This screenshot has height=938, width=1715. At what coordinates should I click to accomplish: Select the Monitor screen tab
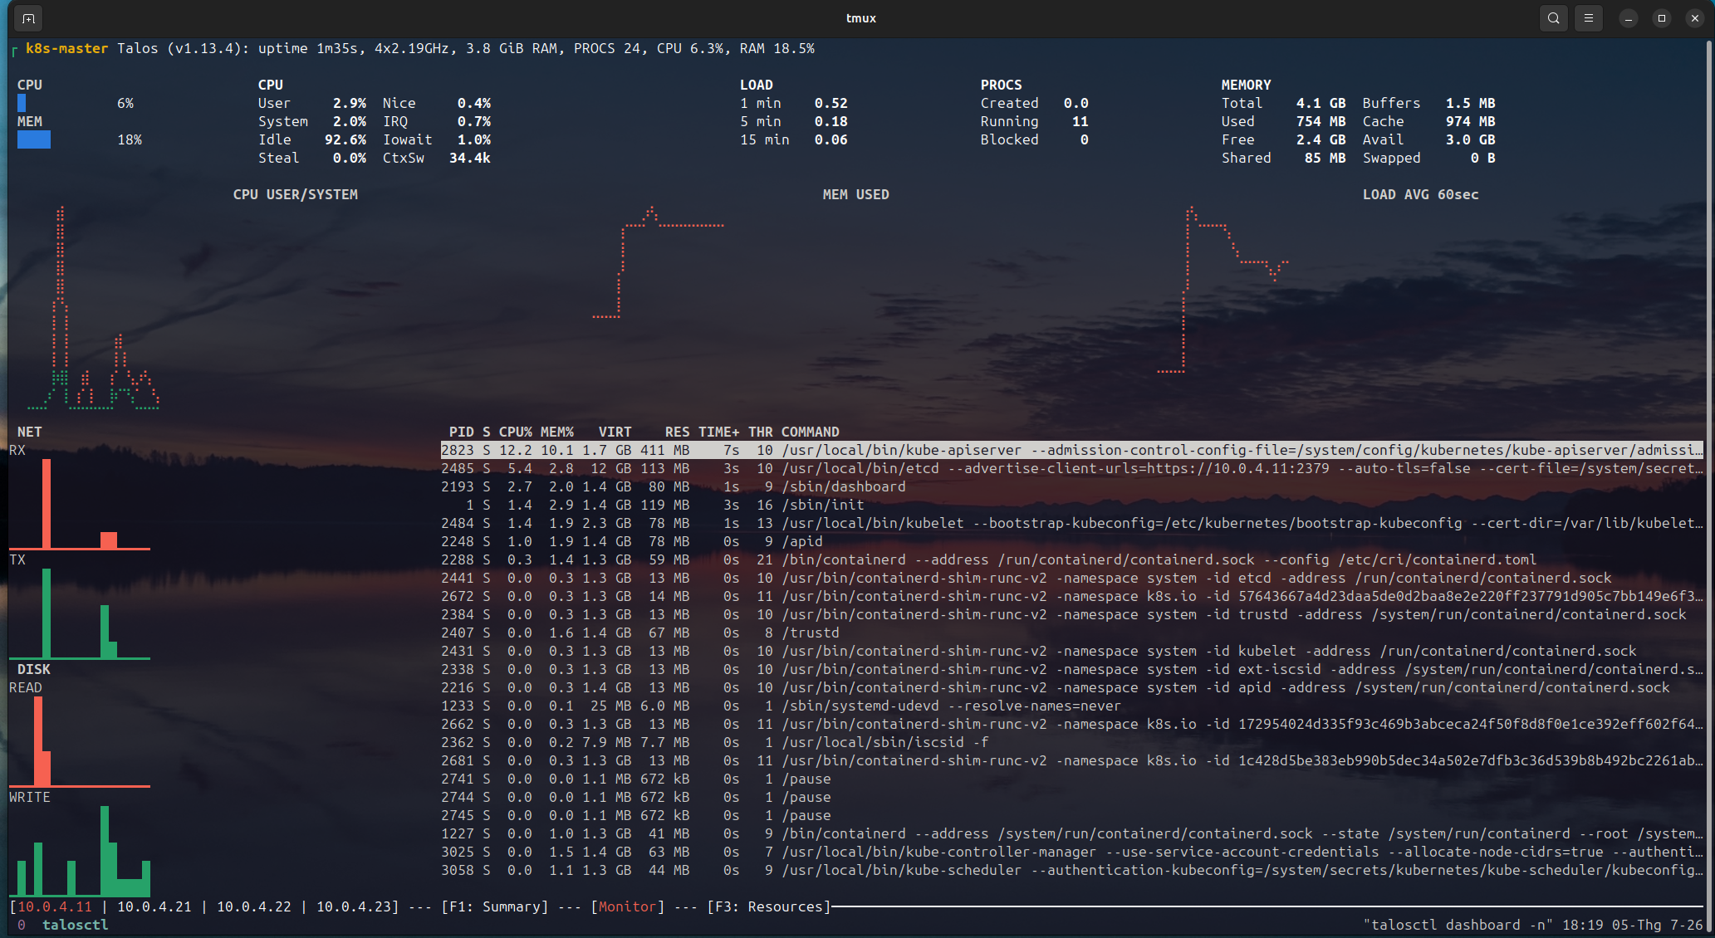click(628, 906)
